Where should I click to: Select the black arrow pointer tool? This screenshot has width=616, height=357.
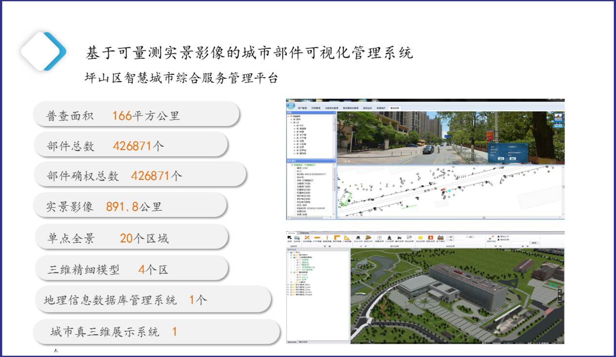tap(290, 238)
